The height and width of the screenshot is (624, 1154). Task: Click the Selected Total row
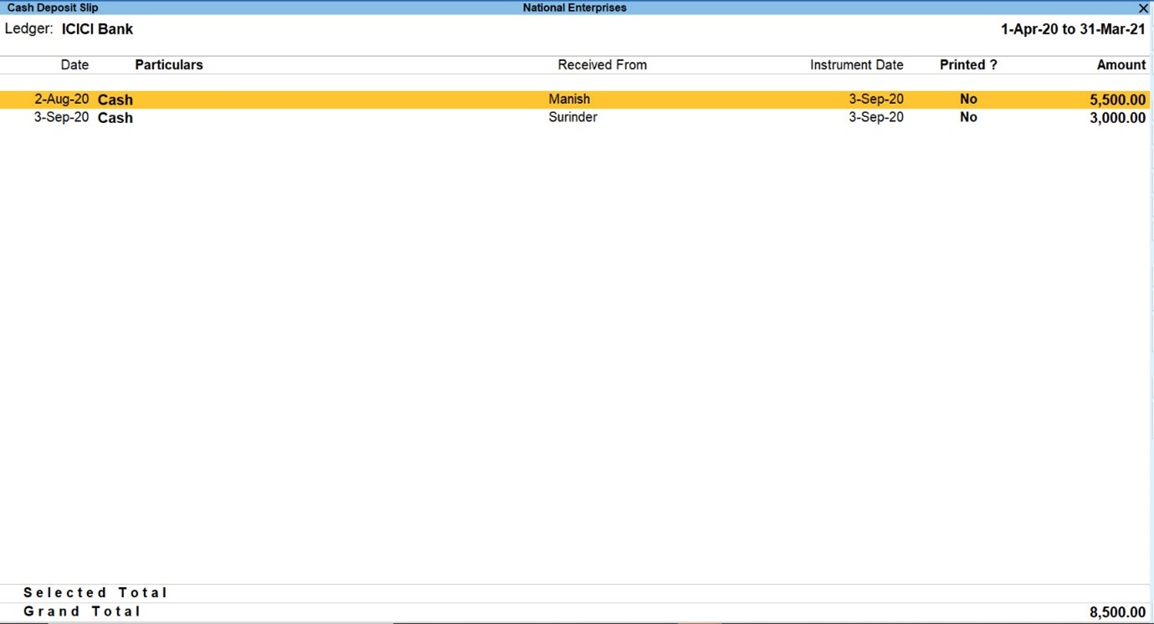95,592
